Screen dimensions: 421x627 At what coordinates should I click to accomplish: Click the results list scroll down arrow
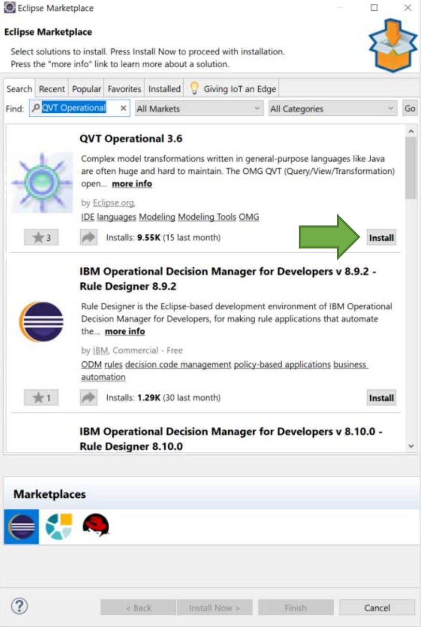pyautogui.click(x=411, y=446)
